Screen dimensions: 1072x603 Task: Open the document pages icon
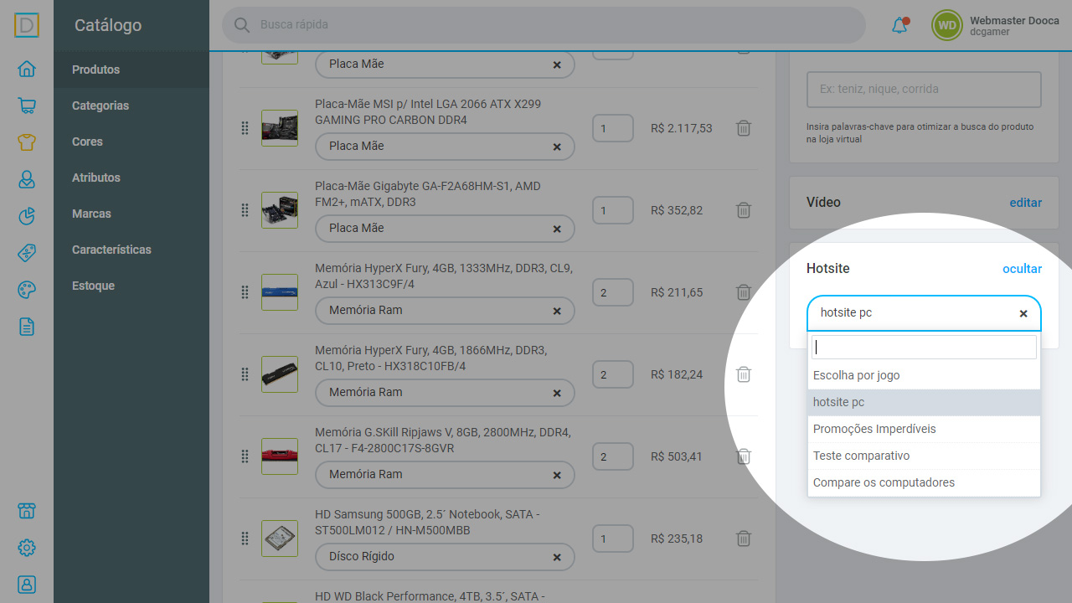(27, 327)
